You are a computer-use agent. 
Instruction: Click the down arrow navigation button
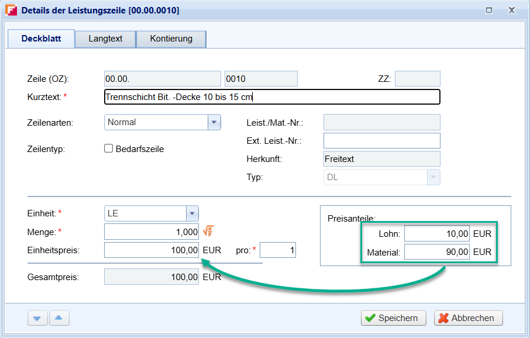[x=37, y=318]
